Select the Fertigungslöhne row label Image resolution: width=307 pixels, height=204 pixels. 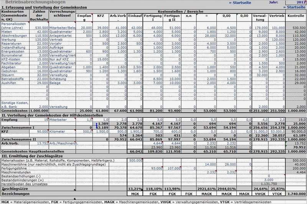point(14,168)
